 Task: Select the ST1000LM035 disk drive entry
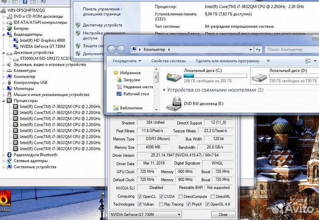45,59
